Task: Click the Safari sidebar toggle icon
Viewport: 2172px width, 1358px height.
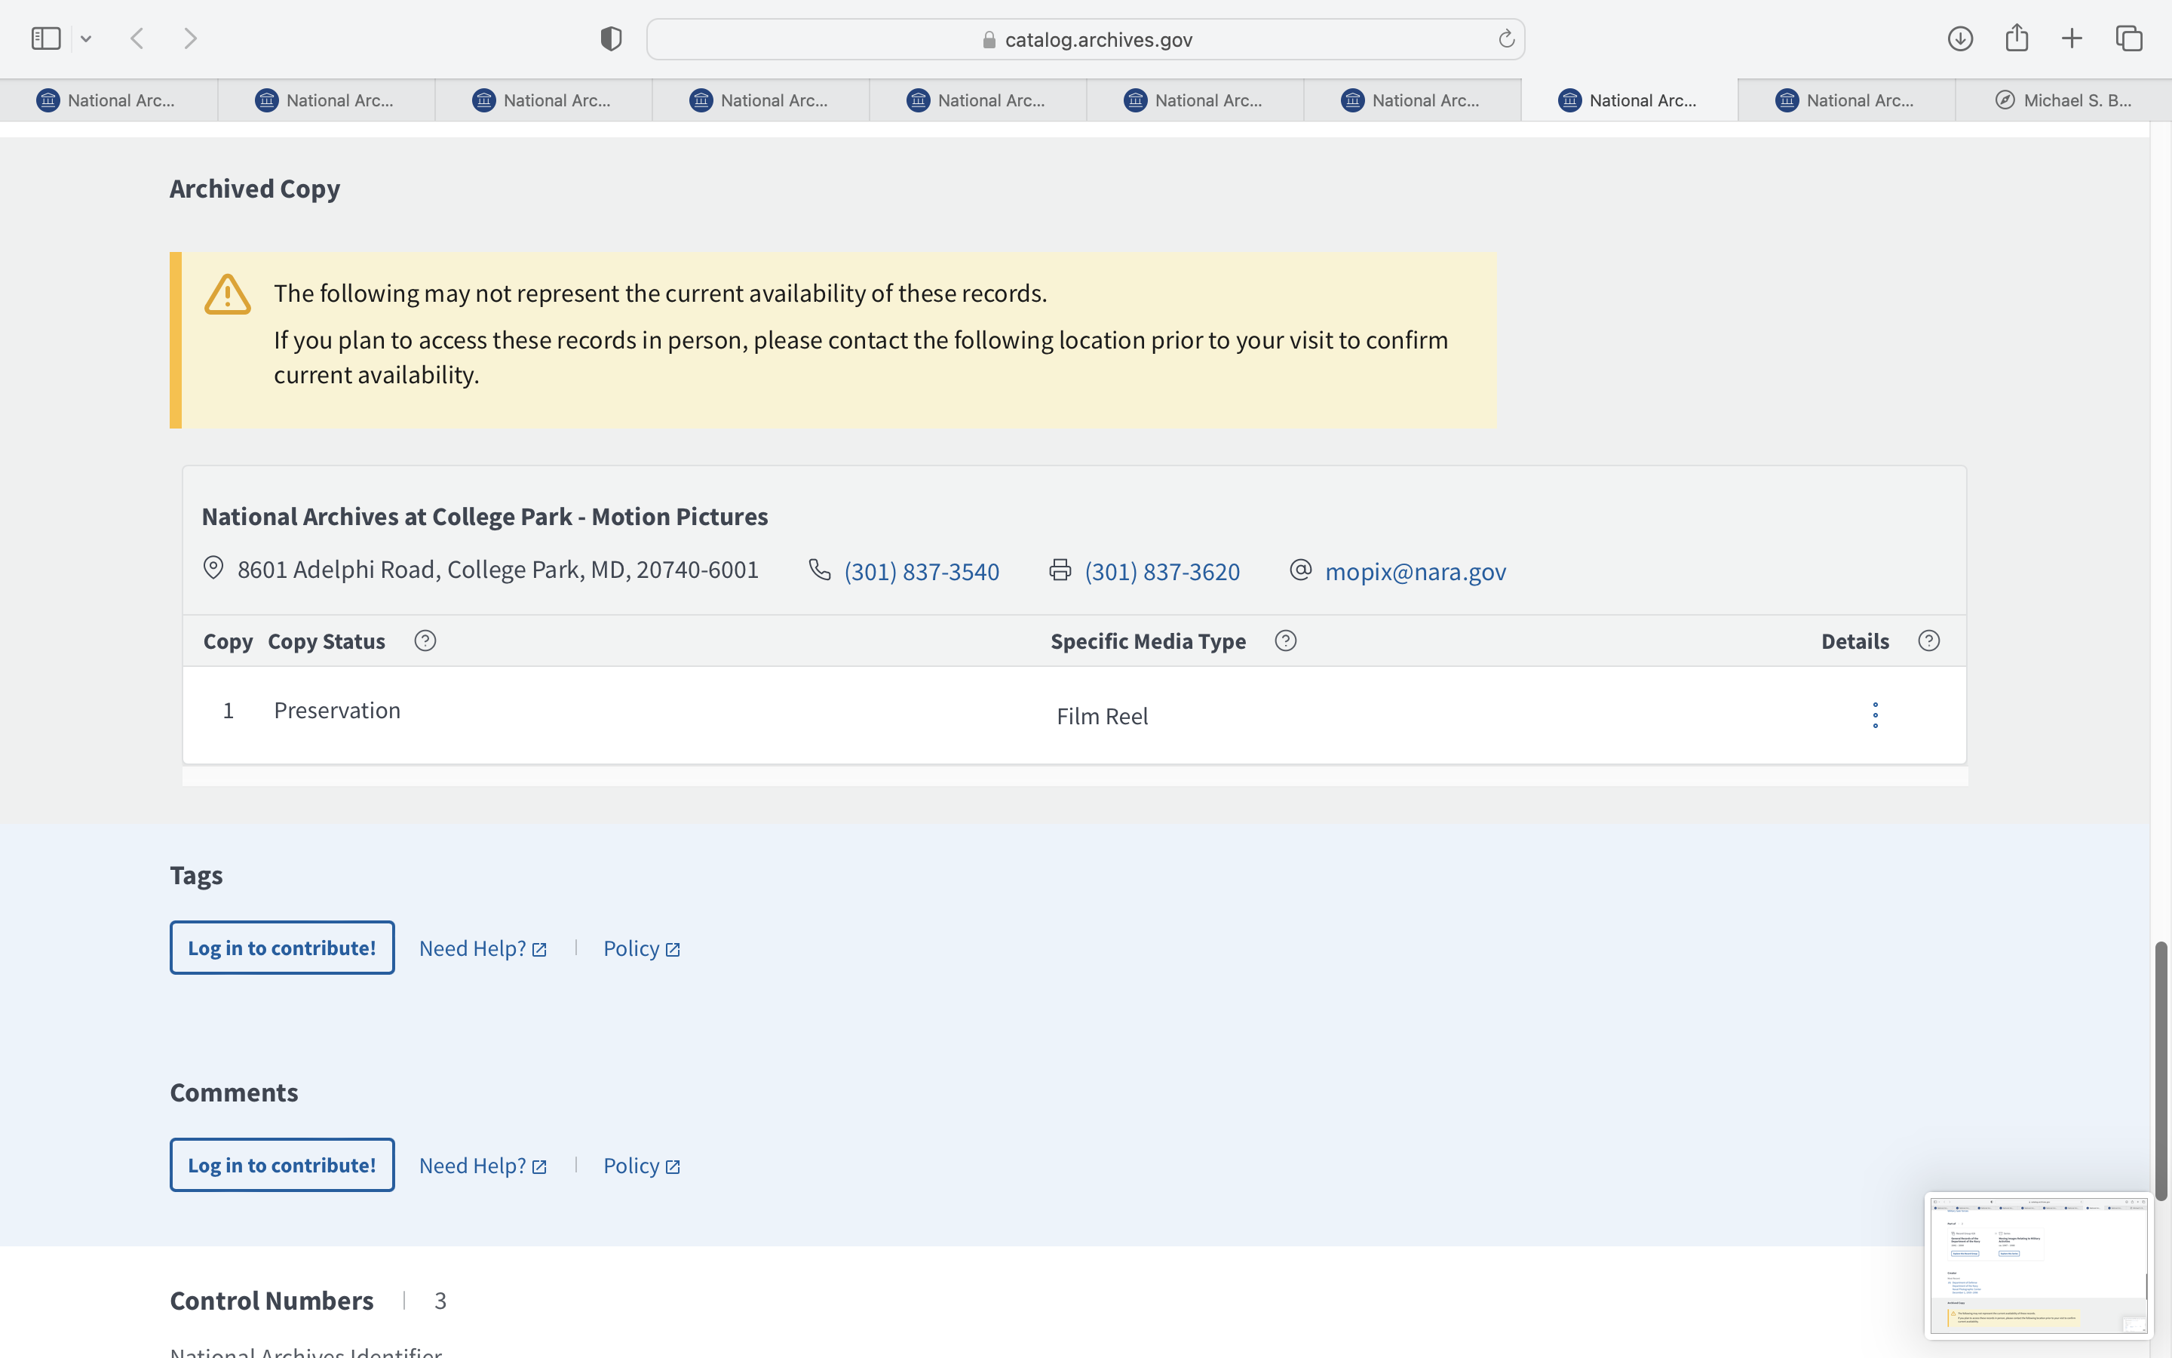Action: tap(46, 38)
